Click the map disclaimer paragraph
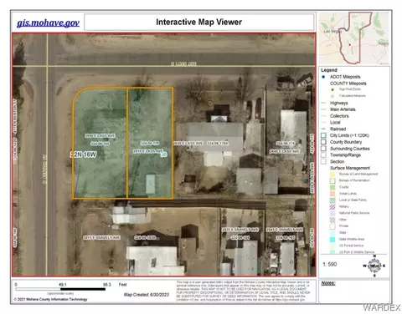The height and width of the screenshot is (314, 402). pos(243,291)
